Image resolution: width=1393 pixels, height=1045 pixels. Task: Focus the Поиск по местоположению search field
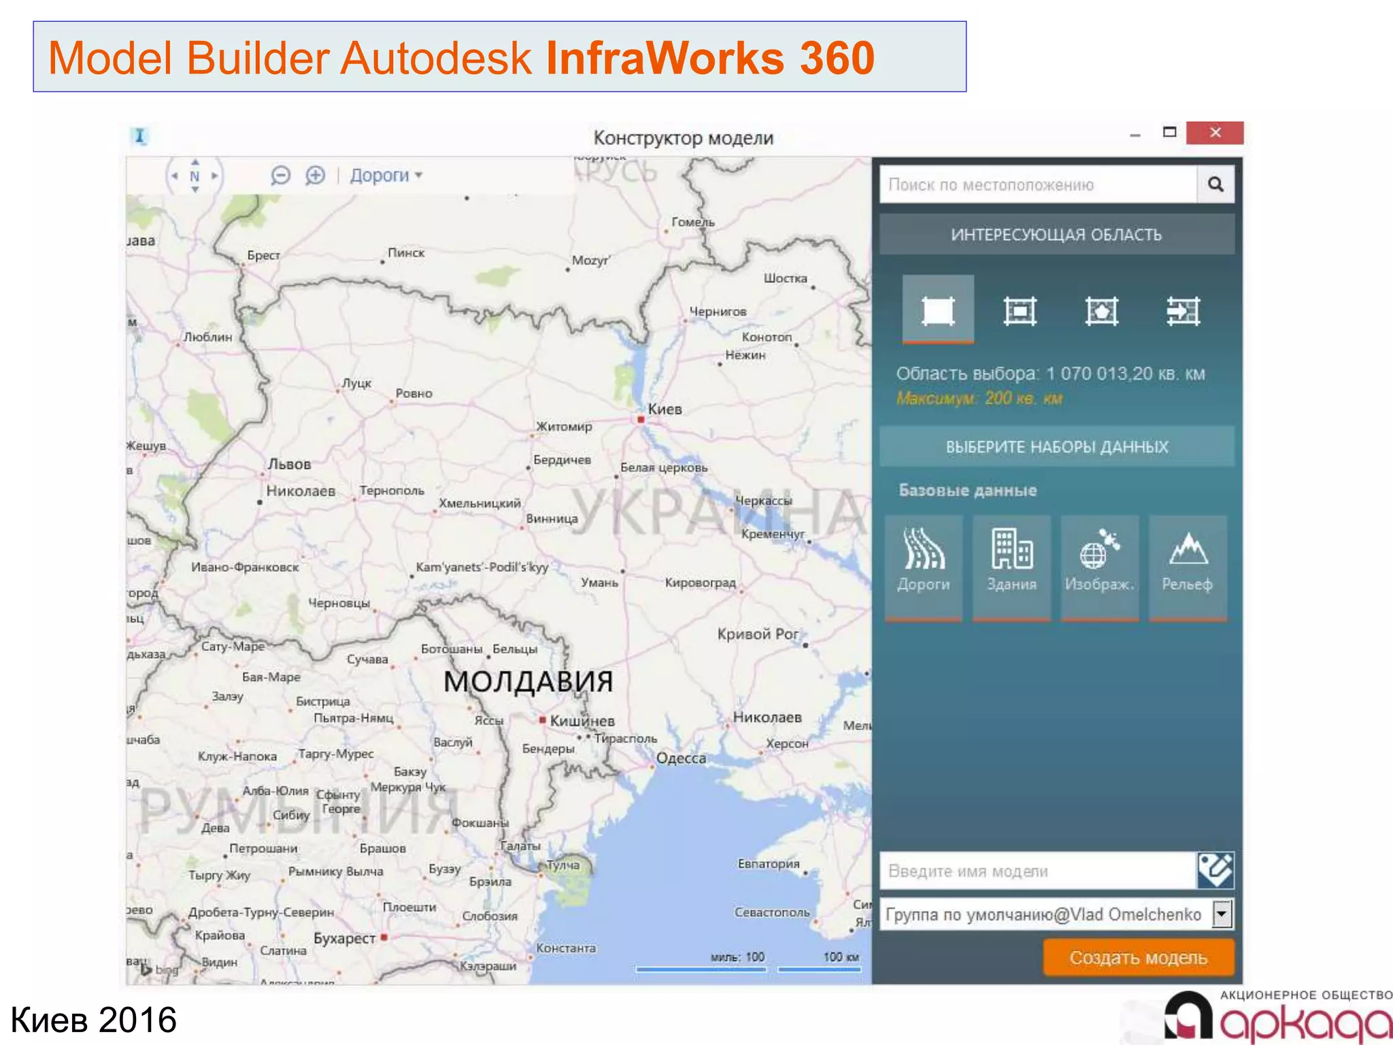point(1038,184)
